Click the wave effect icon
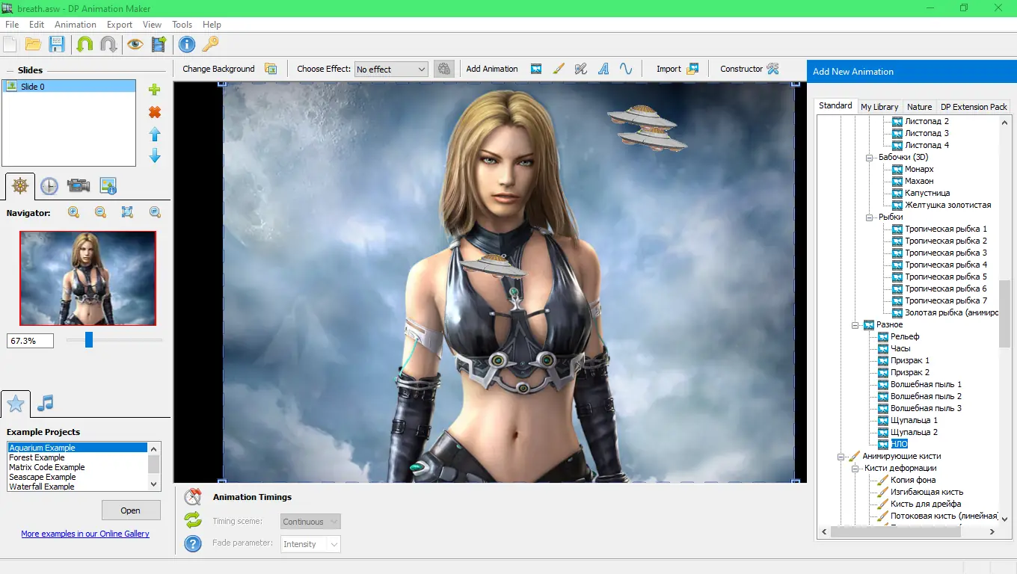The width and height of the screenshot is (1017, 574). pos(626,69)
